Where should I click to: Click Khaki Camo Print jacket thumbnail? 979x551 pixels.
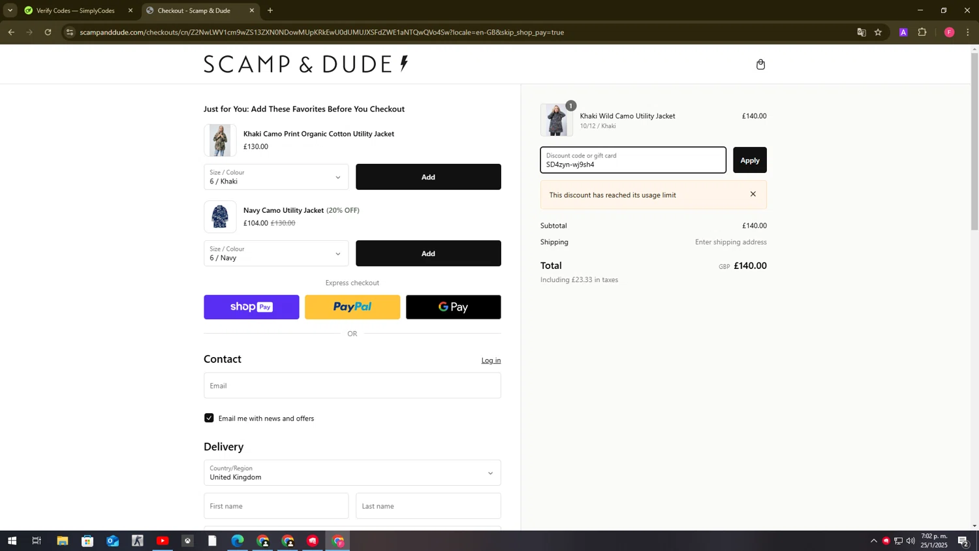pyautogui.click(x=220, y=140)
